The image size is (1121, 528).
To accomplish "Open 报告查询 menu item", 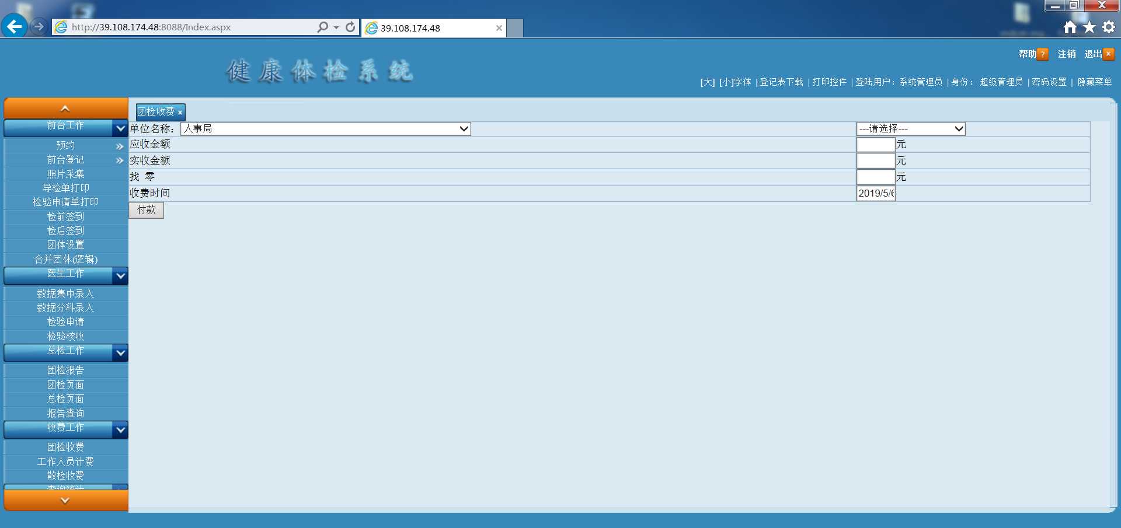I will tap(65, 413).
